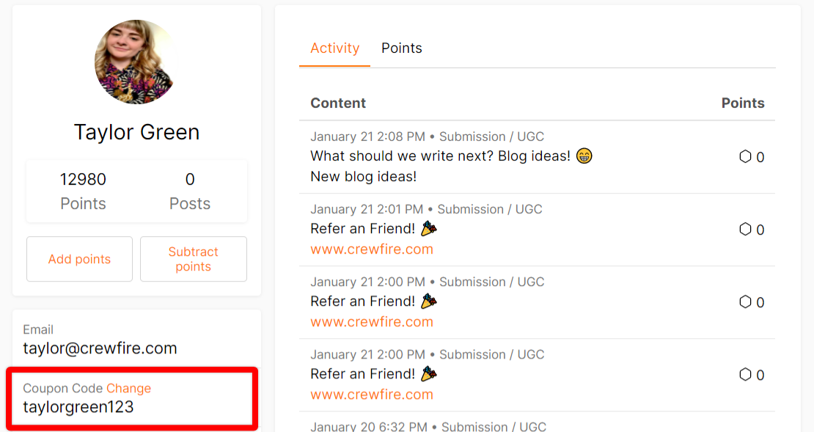Click the Points column header
Viewport: 814px width, 432px height.
(x=743, y=103)
